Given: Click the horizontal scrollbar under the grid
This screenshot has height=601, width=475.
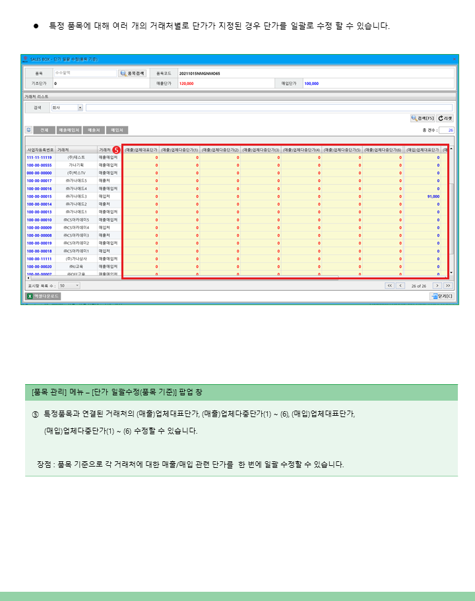Looking at the screenshot, I should point(184,278).
